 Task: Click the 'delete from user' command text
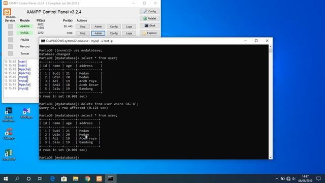pos(110,104)
